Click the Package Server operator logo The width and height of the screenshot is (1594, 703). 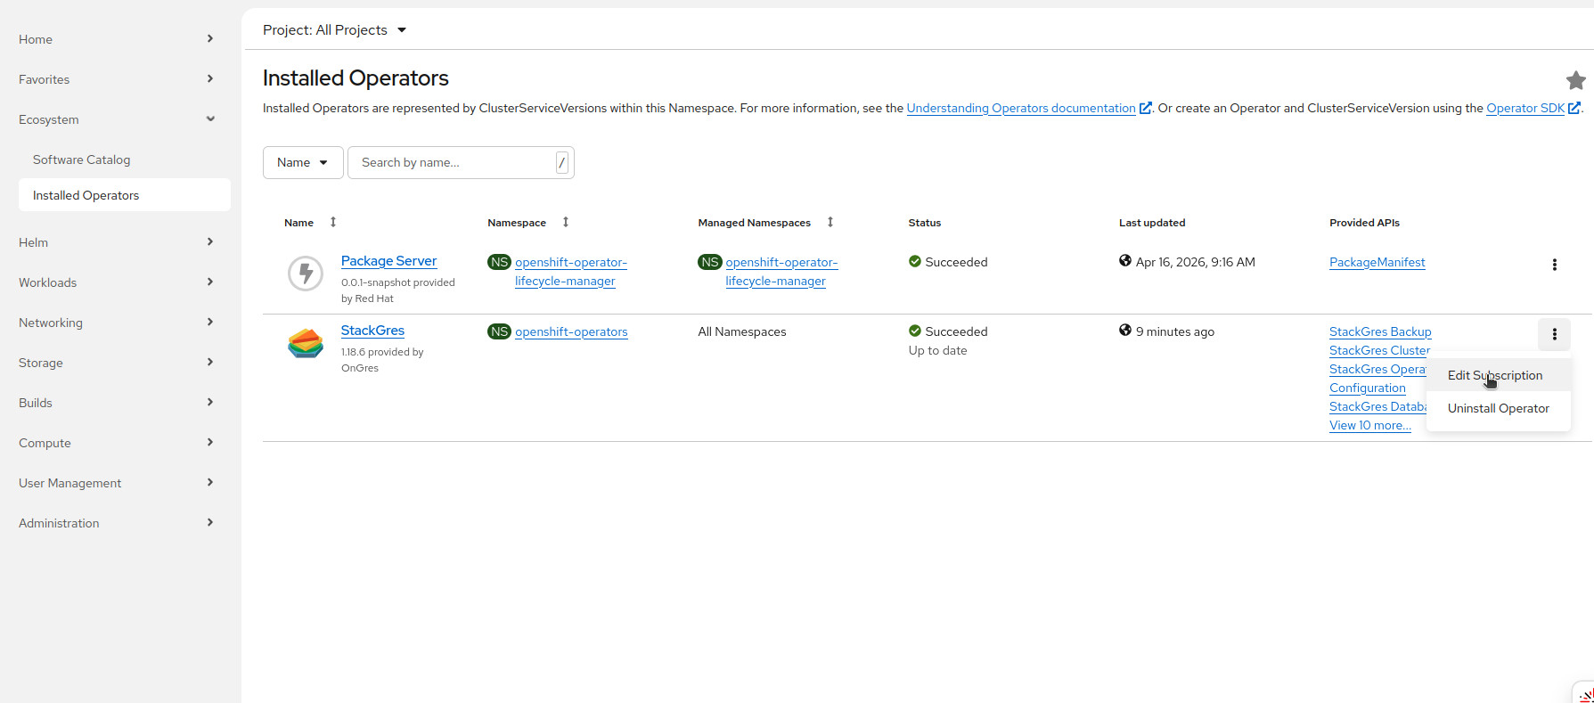point(306,274)
